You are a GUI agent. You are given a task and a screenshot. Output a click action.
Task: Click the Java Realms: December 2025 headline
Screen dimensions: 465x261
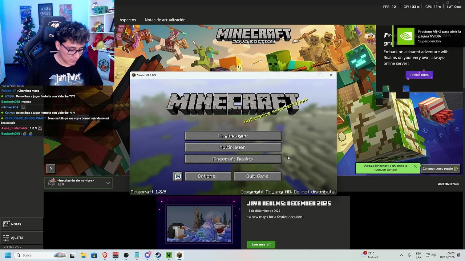click(x=289, y=204)
